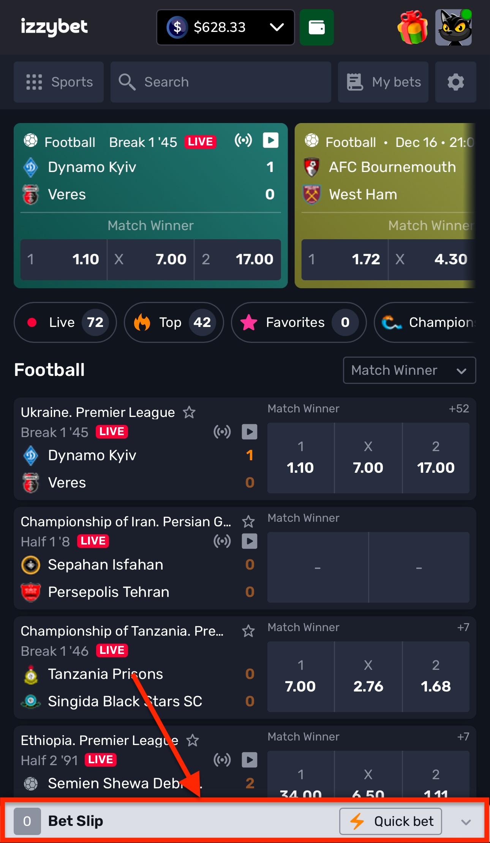490x843 pixels.
Task: Favorite the Ukraine Premier League star
Action: click(189, 412)
